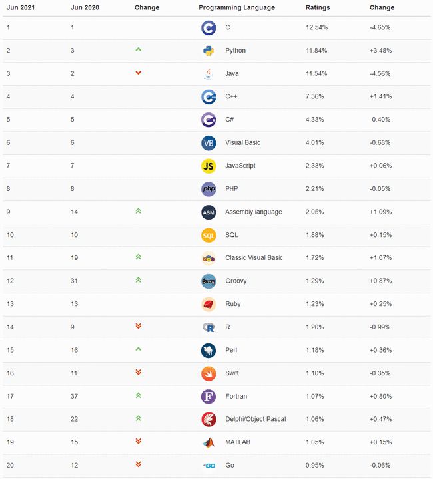Viewport: 433px width, 479px height.
Task: Click the Java coffee cup icon
Action: pos(209,74)
